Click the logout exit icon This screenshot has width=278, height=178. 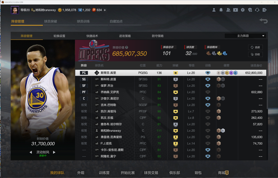click(x=264, y=10)
